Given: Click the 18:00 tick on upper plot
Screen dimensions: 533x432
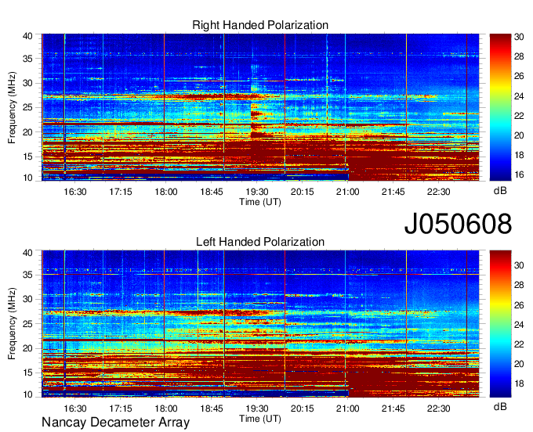Looking at the screenshot, I should point(166,192).
